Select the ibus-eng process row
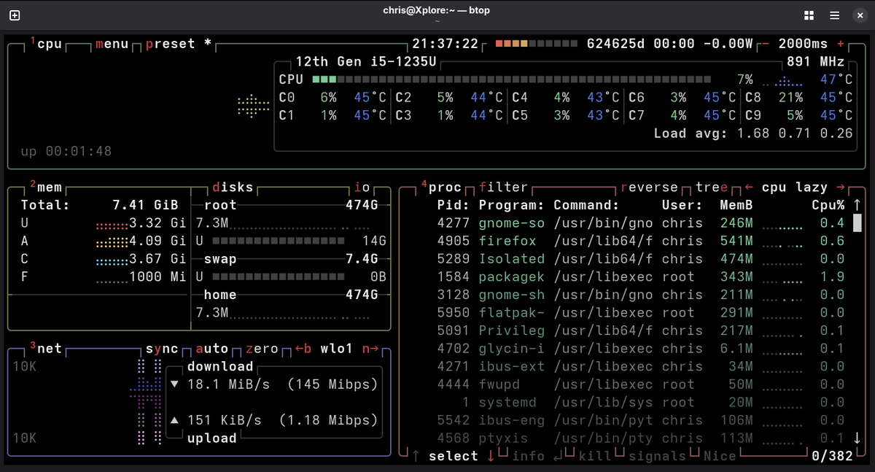Image resolution: width=875 pixels, height=472 pixels. (641, 420)
